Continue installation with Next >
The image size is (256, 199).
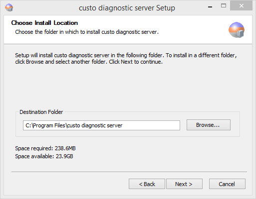184,184
